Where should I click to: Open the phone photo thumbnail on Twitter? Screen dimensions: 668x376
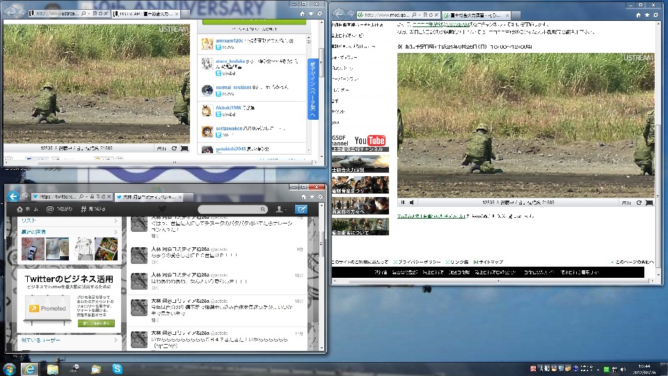[x=33, y=249]
